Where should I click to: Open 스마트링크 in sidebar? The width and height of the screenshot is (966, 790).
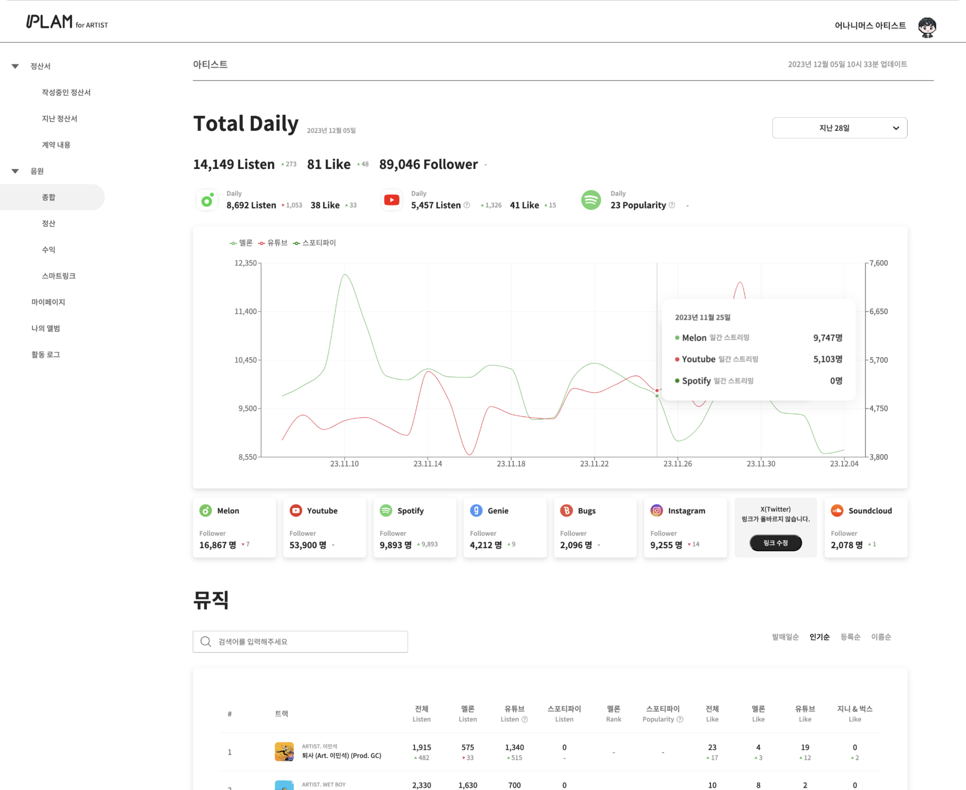pos(58,276)
